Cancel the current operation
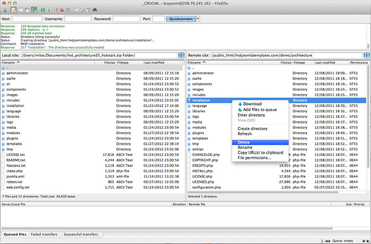The image size is (371, 244). (56, 10)
